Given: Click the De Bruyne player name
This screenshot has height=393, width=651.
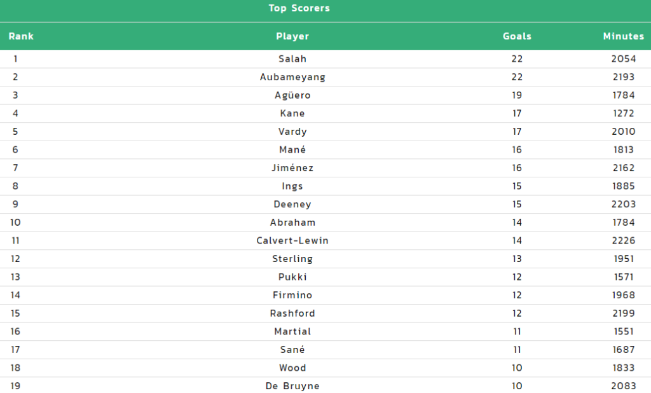Looking at the screenshot, I should 292,386.
